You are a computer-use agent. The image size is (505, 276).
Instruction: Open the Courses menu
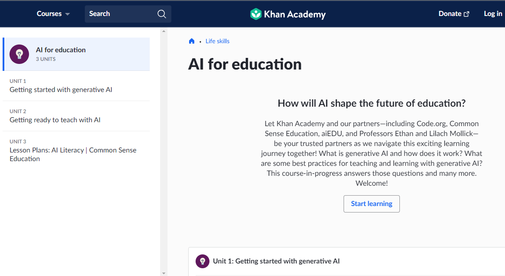tap(53, 14)
